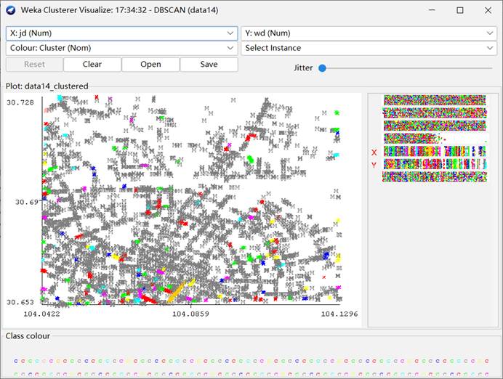
Task: Click the Jitter slider handle
Action: [x=323, y=68]
